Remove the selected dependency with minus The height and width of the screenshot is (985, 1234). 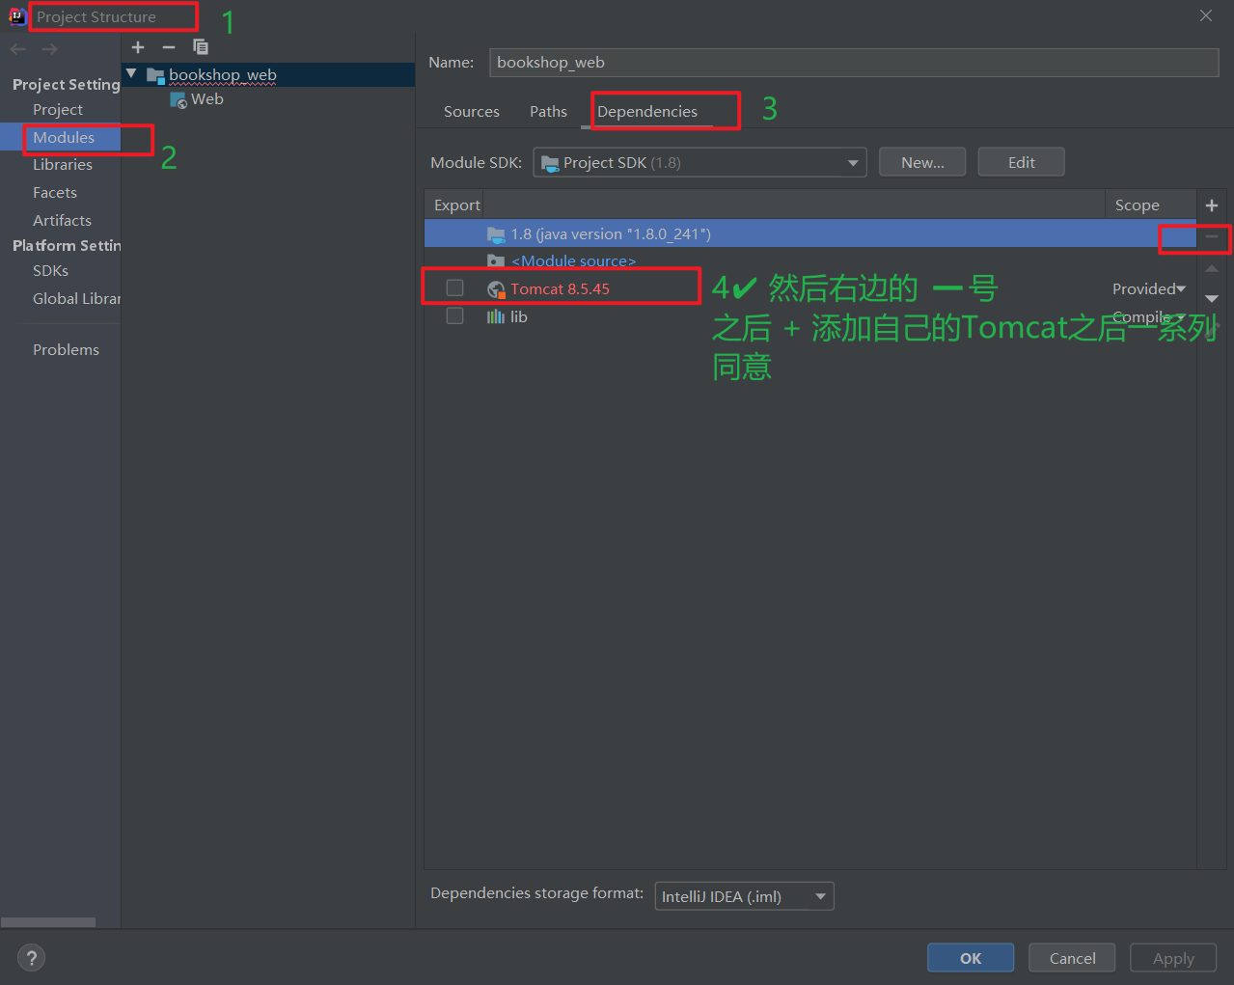coord(1212,236)
